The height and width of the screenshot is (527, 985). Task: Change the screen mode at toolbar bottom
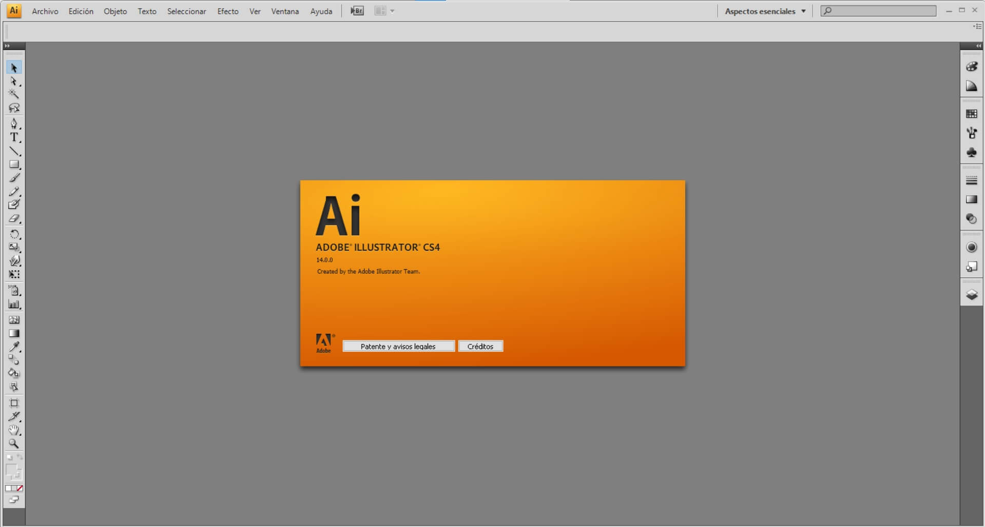(14, 500)
